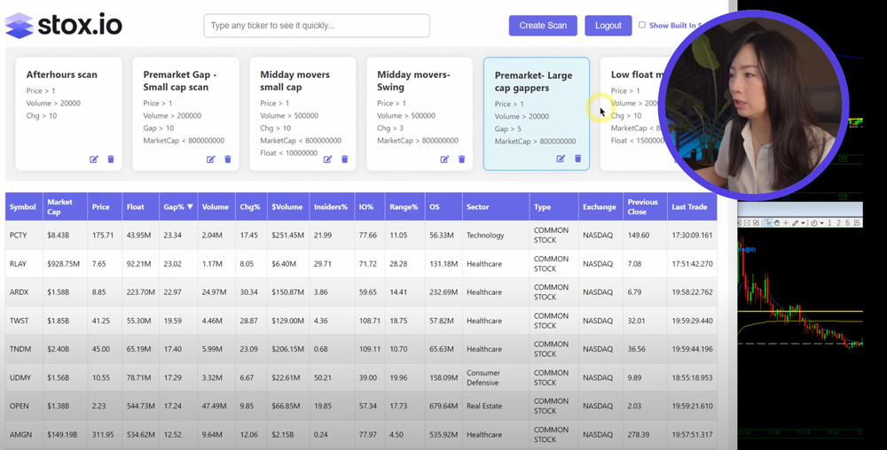This screenshot has height=450, width=887.
Task: Sort by the Gap% column header
Action: point(178,206)
